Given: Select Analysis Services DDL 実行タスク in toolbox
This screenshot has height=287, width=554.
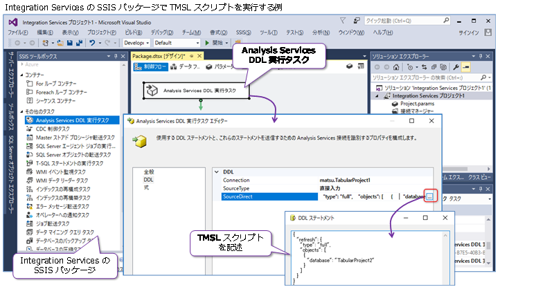Looking at the screenshot, I should (73, 120).
